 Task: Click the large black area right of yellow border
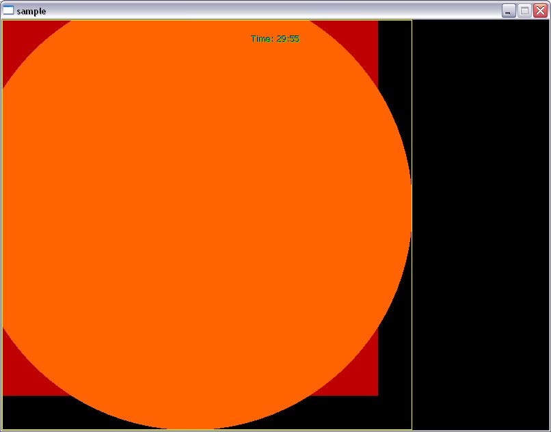coord(481,226)
